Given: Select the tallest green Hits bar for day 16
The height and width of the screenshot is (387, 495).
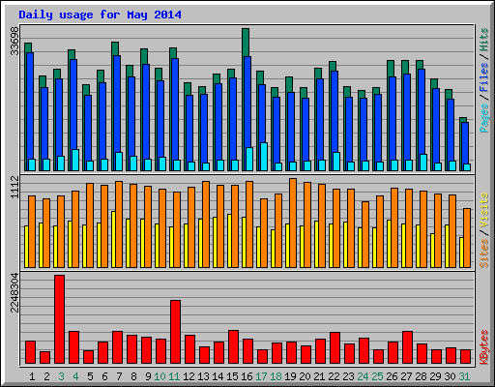Looking at the screenshot, I should [246, 43].
